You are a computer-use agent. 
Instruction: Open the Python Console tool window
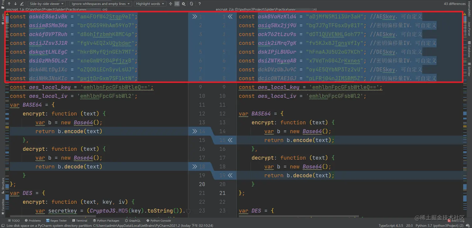pos(158,221)
